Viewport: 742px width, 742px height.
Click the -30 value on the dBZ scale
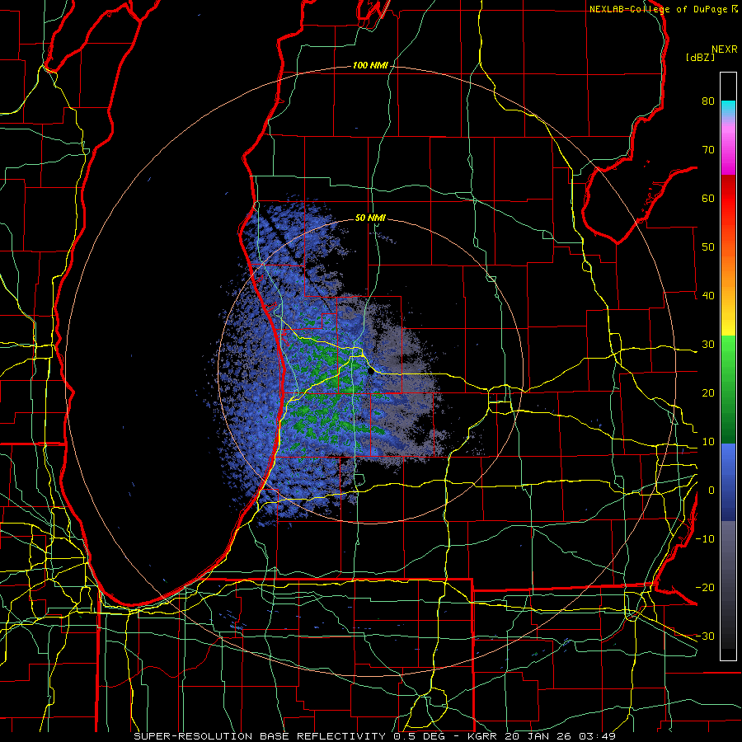tap(705, 636)
